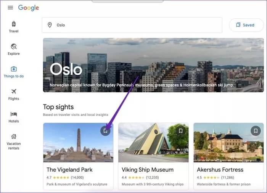This screenshot has width=267, height=193.
Task: Open the hamburger main menu
Action: [10, 8]
